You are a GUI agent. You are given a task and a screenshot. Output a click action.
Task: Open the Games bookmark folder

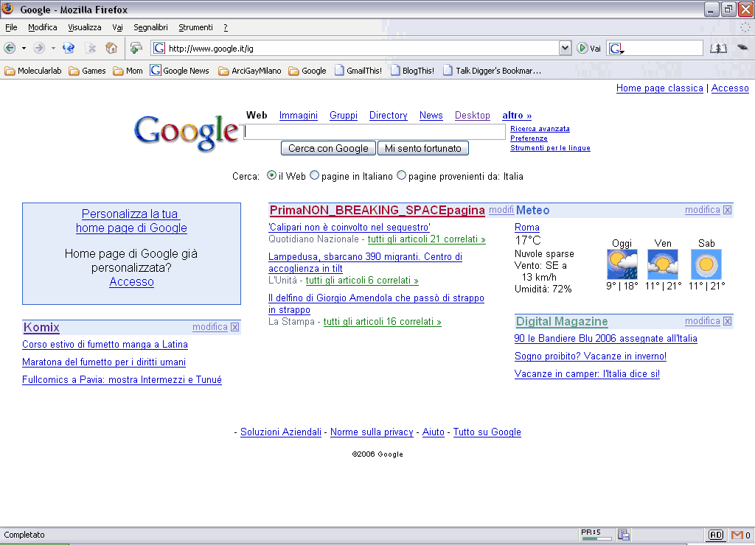click(x=87, y=71)
